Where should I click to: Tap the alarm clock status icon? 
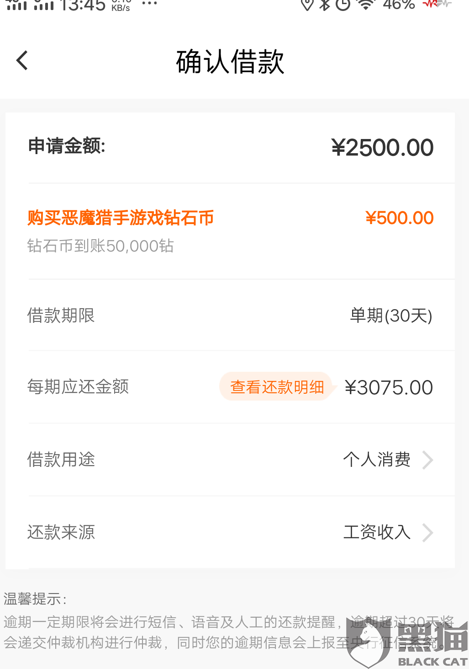point(343,5)
